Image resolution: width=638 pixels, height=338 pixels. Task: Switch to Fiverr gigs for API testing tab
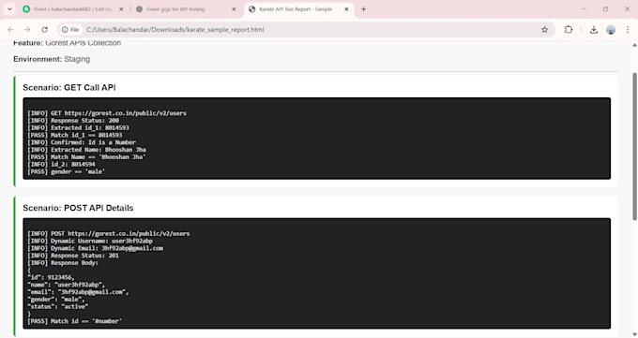186,9
